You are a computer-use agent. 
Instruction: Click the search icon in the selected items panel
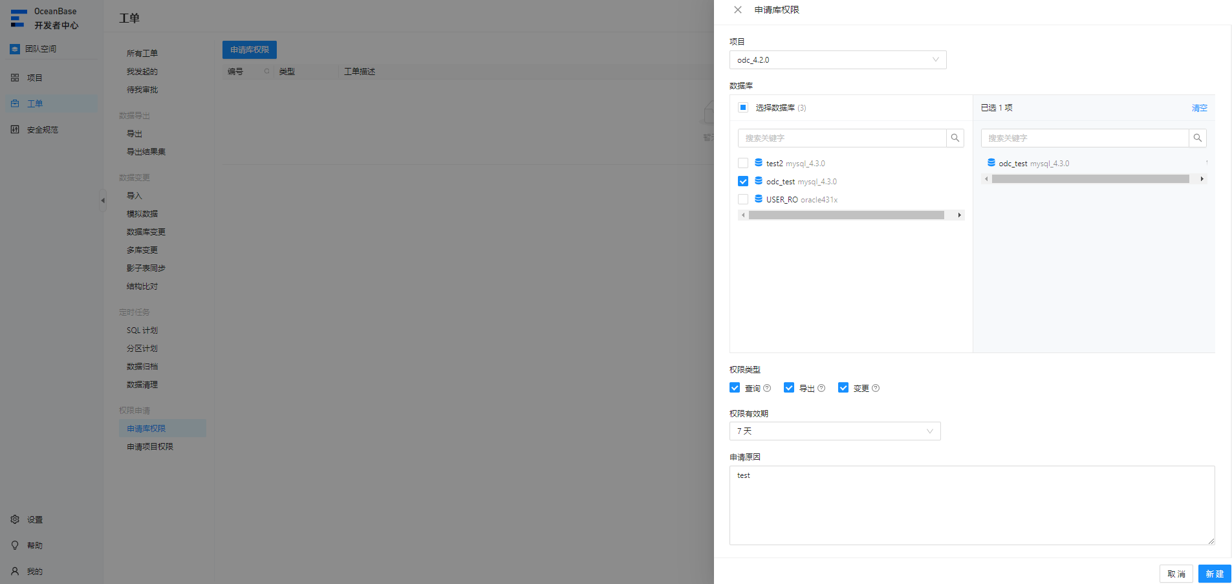click(1198, 138)
